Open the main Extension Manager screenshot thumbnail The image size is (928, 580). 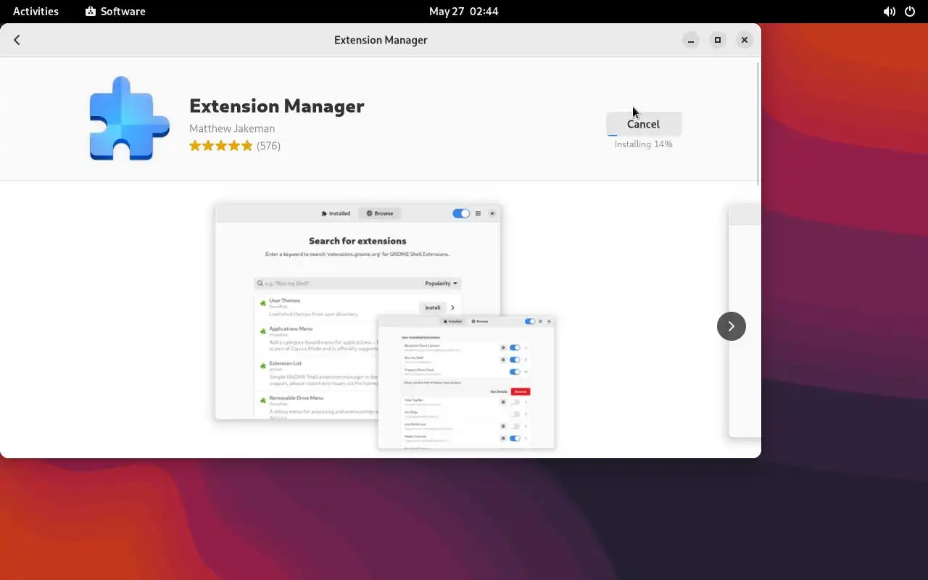tap(385, 326)
